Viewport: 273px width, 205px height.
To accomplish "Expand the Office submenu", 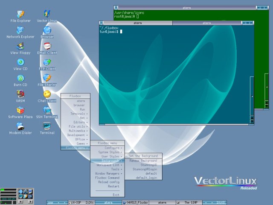I will tap(76, 139).
